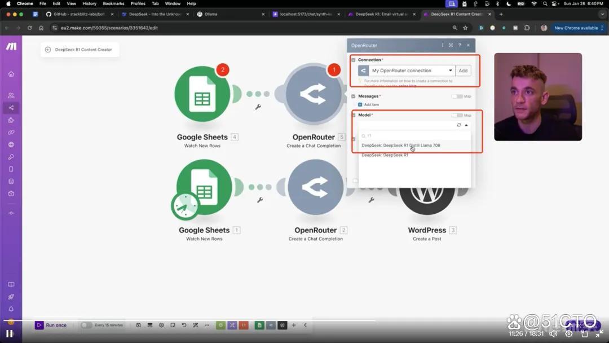This screenshot has width=609, height=343.
Task: Open the Google Sheets favorite in toolbar
Action: click(259, 325)
